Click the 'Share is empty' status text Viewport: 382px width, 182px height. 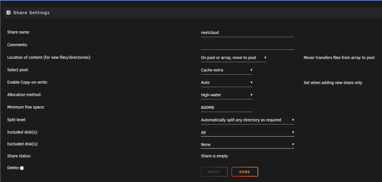pos(214,156)
